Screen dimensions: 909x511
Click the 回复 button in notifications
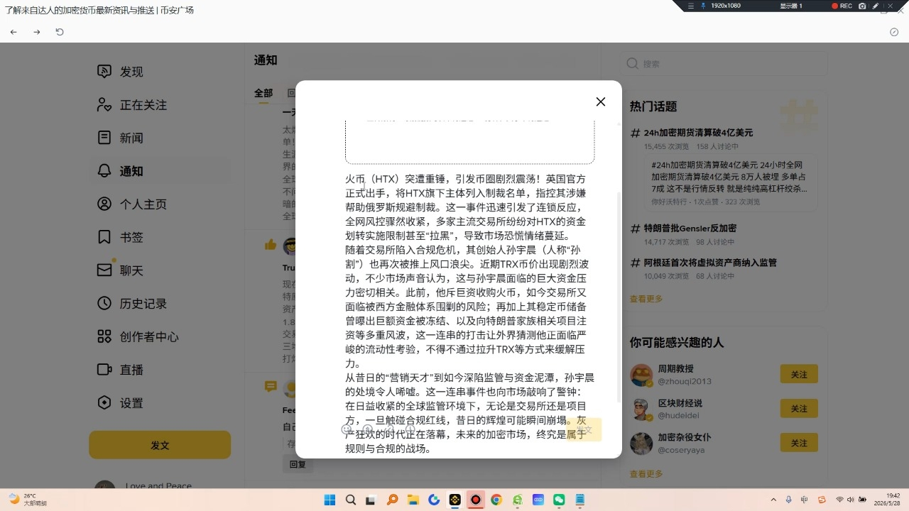coord(298,464)
